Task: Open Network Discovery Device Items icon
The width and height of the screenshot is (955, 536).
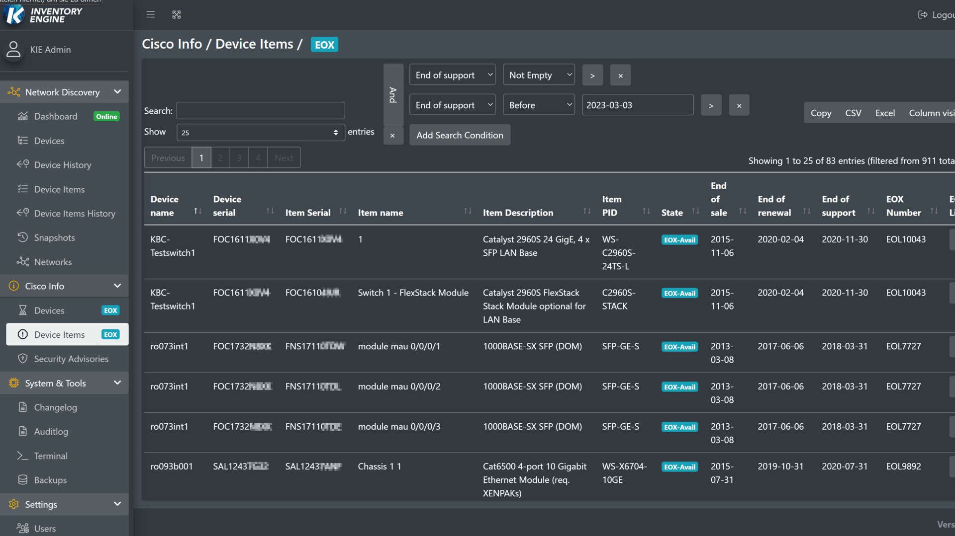Action: 23,189
